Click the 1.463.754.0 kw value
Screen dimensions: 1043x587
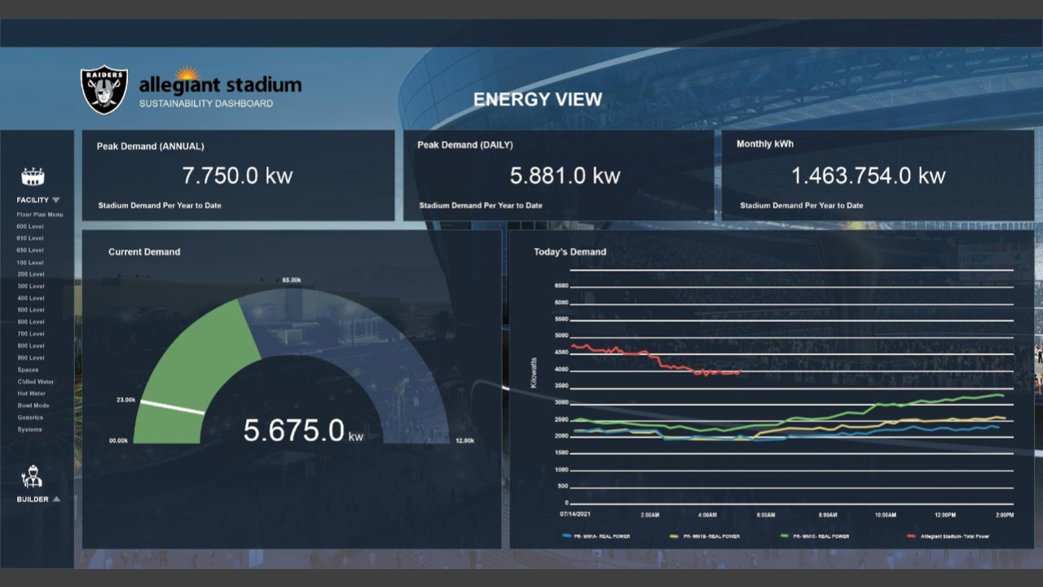click(x=869, y=176)
